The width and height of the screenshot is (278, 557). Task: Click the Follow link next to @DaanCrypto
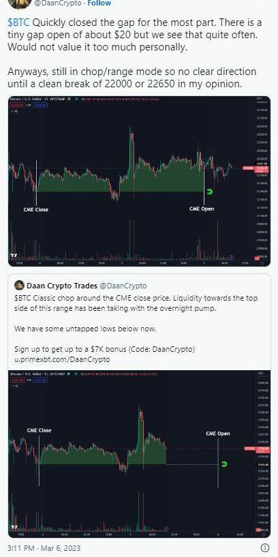pyautogui.click(x=99, y=3)
